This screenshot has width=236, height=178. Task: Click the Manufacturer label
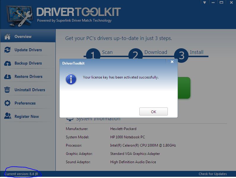(77, 129)
